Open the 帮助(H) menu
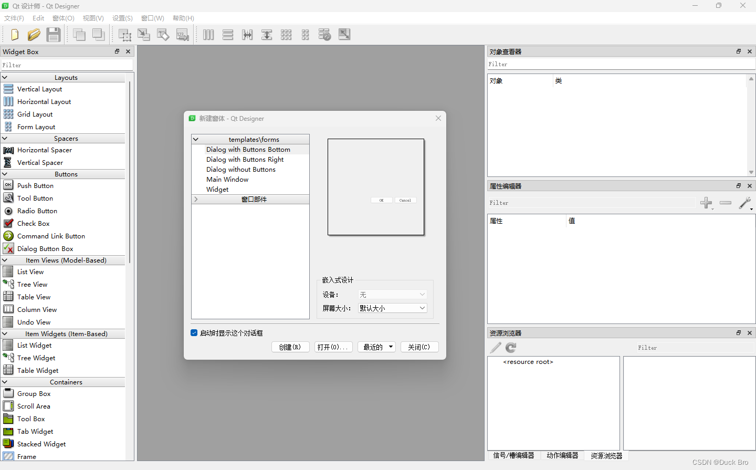This screenshot has height=470, width=756. (183, 18)
